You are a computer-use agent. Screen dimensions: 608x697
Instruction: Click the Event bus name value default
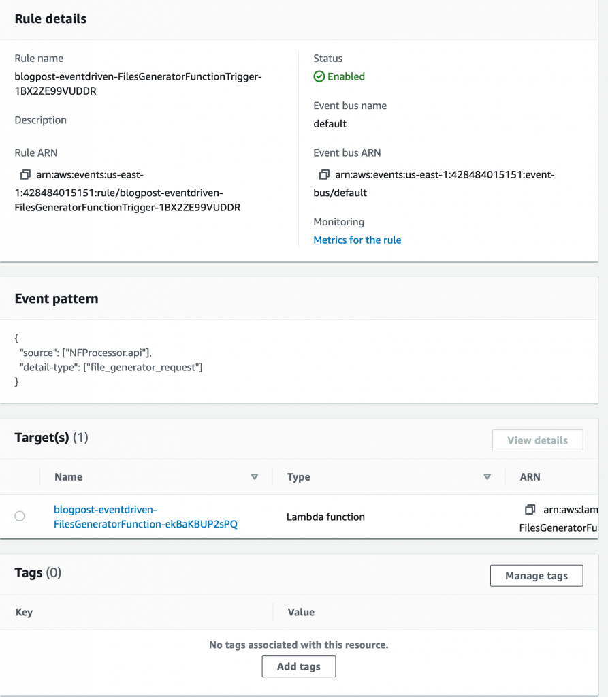pos(330,124)
